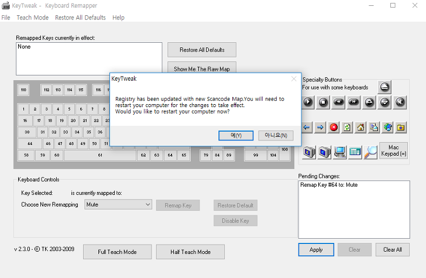Select keyboard key 65
Image resolution: width=426 pixels, height=278 pixels.
[184, 155]
